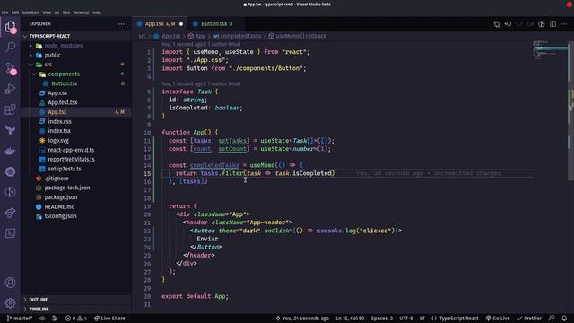The height and width of the screenshot is (323, 574).
Task: Change indentation via Spaces: 2
Action: click(382, 319)
